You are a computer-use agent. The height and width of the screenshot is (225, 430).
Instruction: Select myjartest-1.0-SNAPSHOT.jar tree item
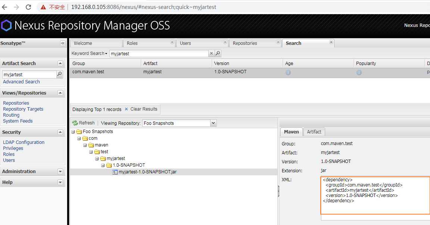tap(147, 172)
